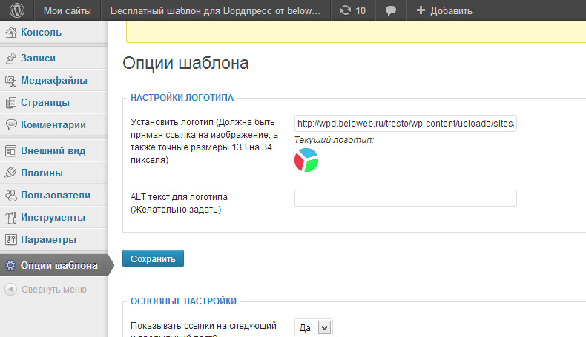The width and height of the screenshot is (586, 337).
Task: Open the Инструменты menu item
Action: (53, 218)
